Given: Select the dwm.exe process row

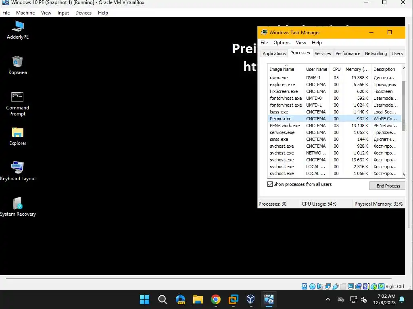Looking at the screenshot, I should 334,78.
